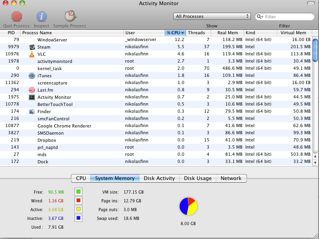This screenshot has width=319, height=239.
Task: Click the Free 90.5 MB value
Action: point(56,192)
